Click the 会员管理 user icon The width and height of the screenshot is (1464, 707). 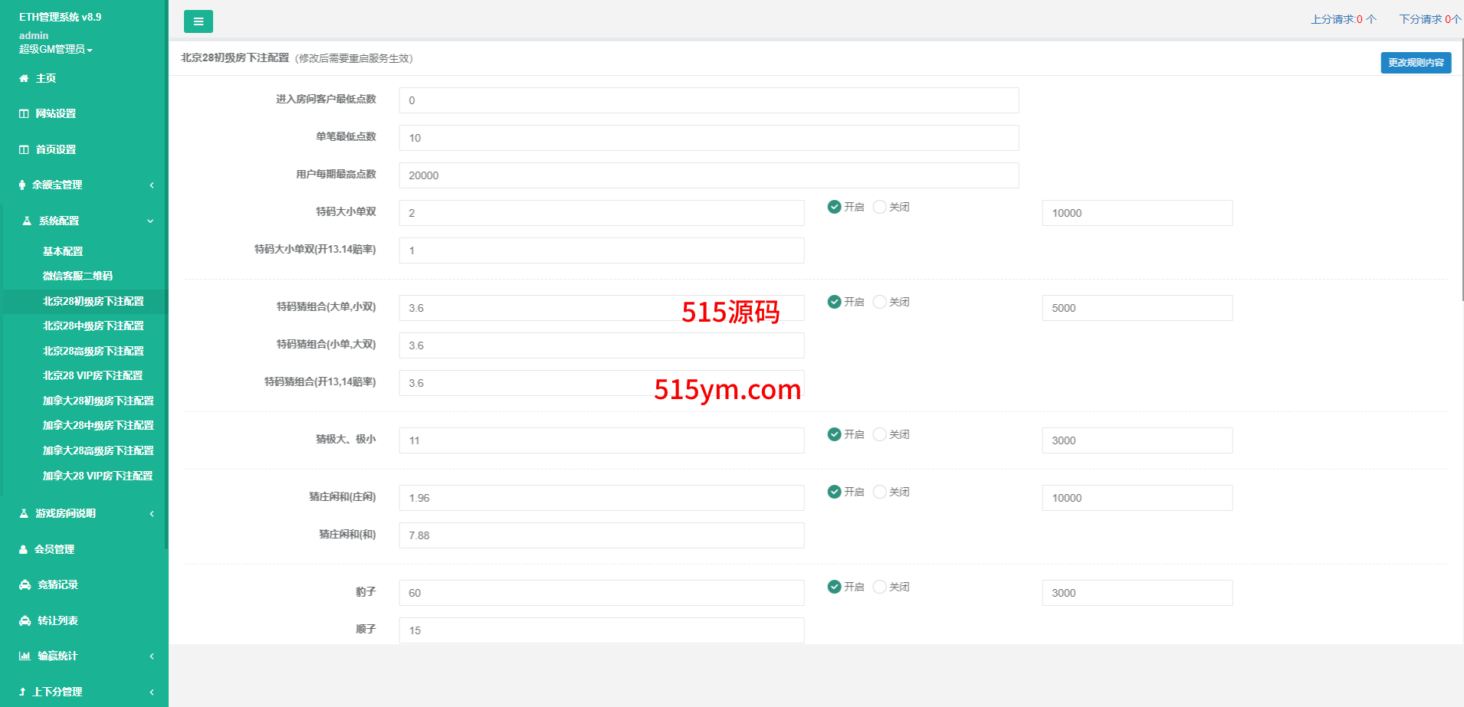[24, 549]
